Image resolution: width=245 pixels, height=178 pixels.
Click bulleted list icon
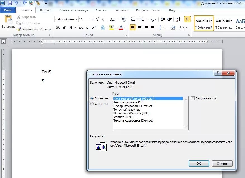point(133,19)
